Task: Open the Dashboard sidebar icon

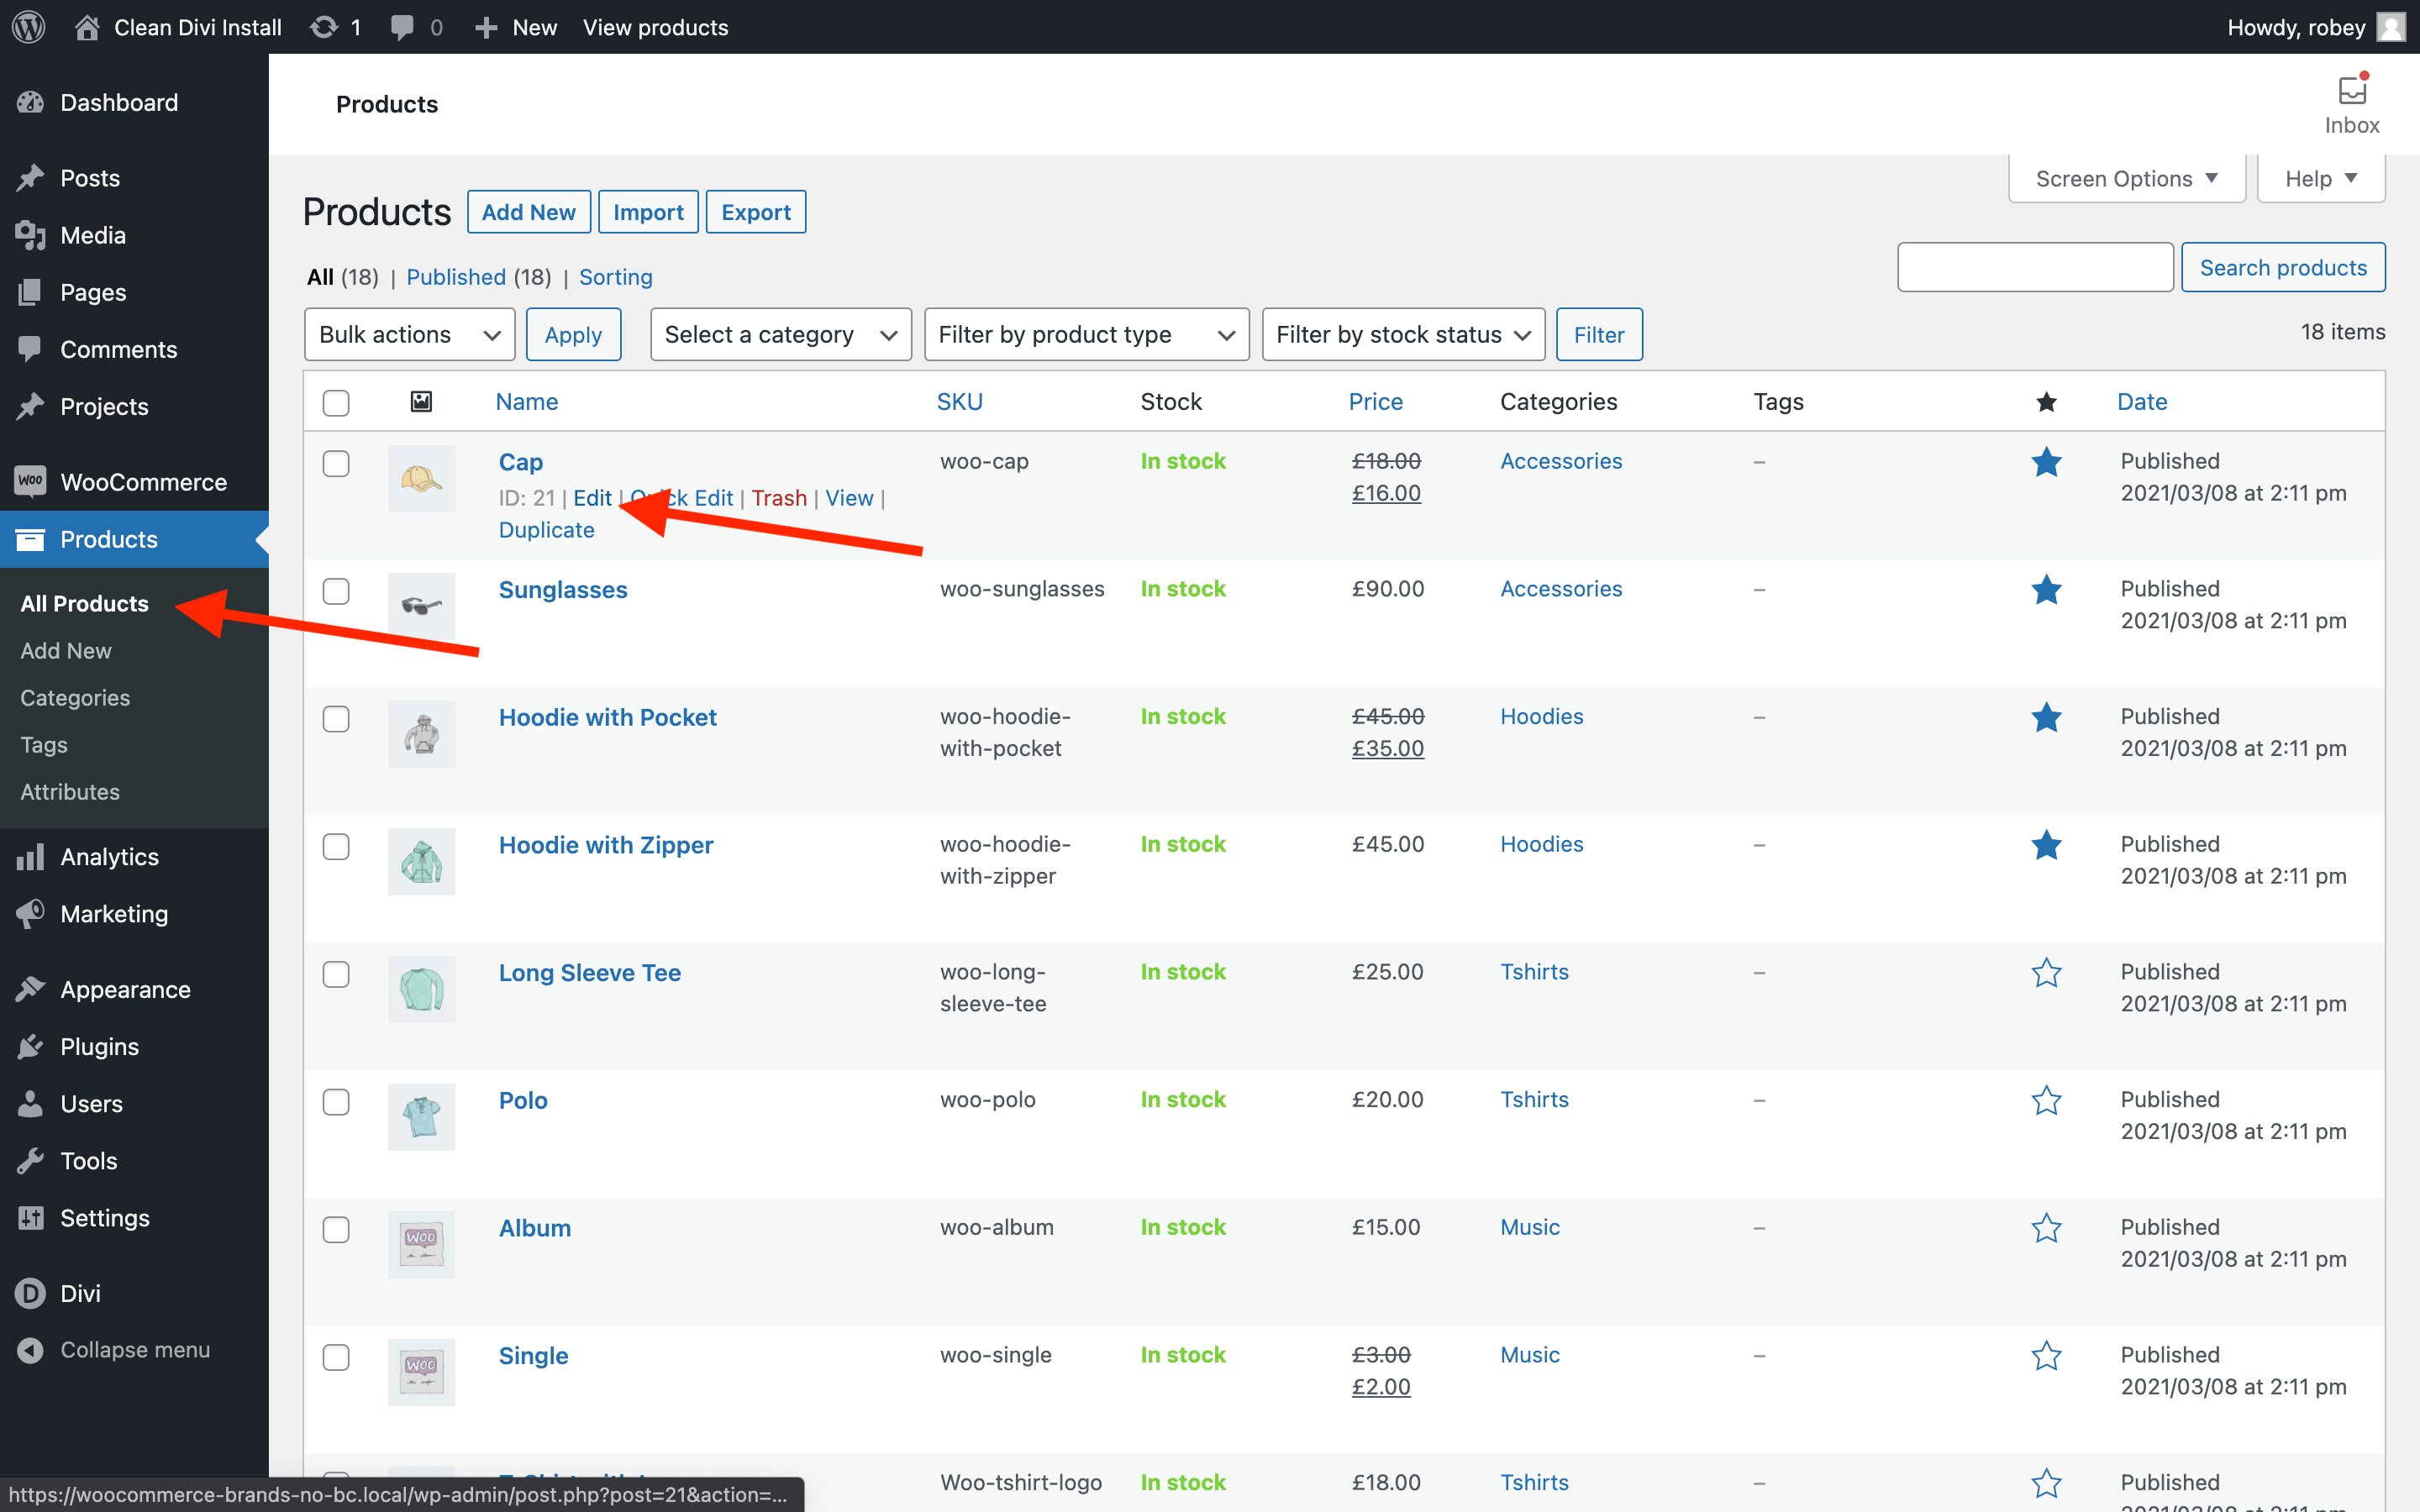Action: coord(30,102)
